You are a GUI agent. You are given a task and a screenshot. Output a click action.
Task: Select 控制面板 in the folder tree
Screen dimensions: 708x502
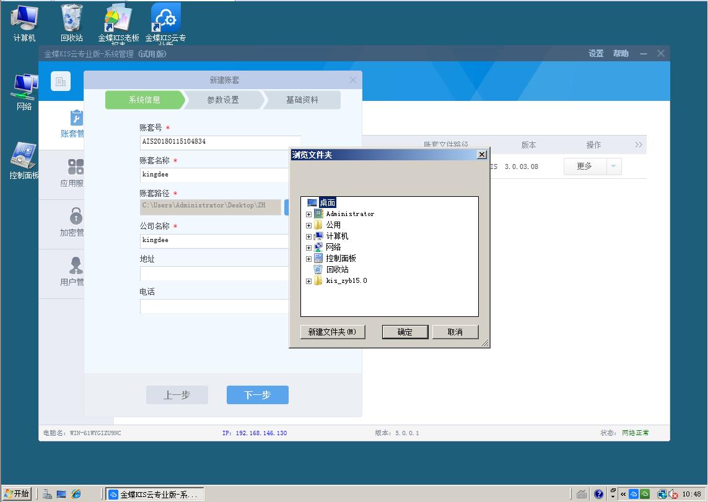[341, 259]
